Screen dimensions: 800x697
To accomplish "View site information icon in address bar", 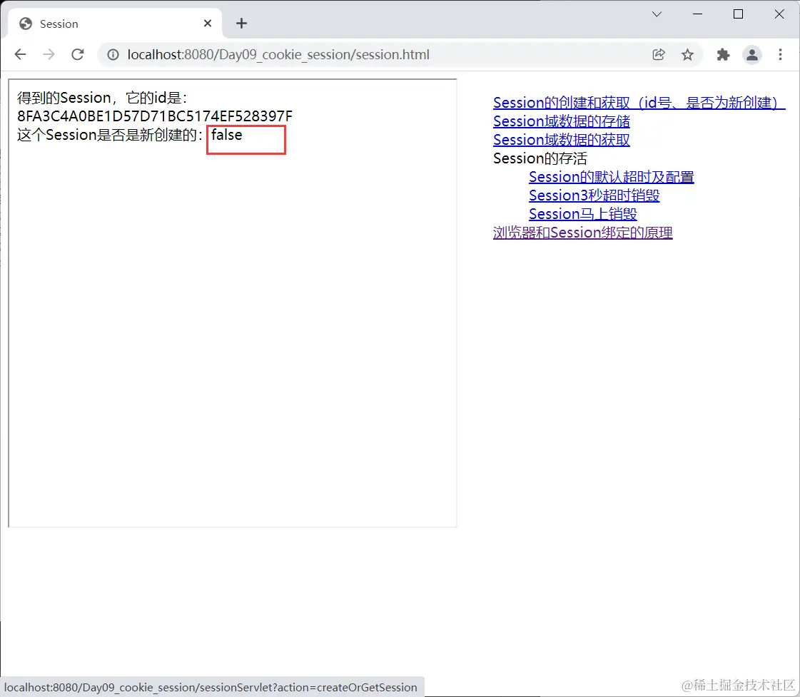I will [x=113, y=54].
